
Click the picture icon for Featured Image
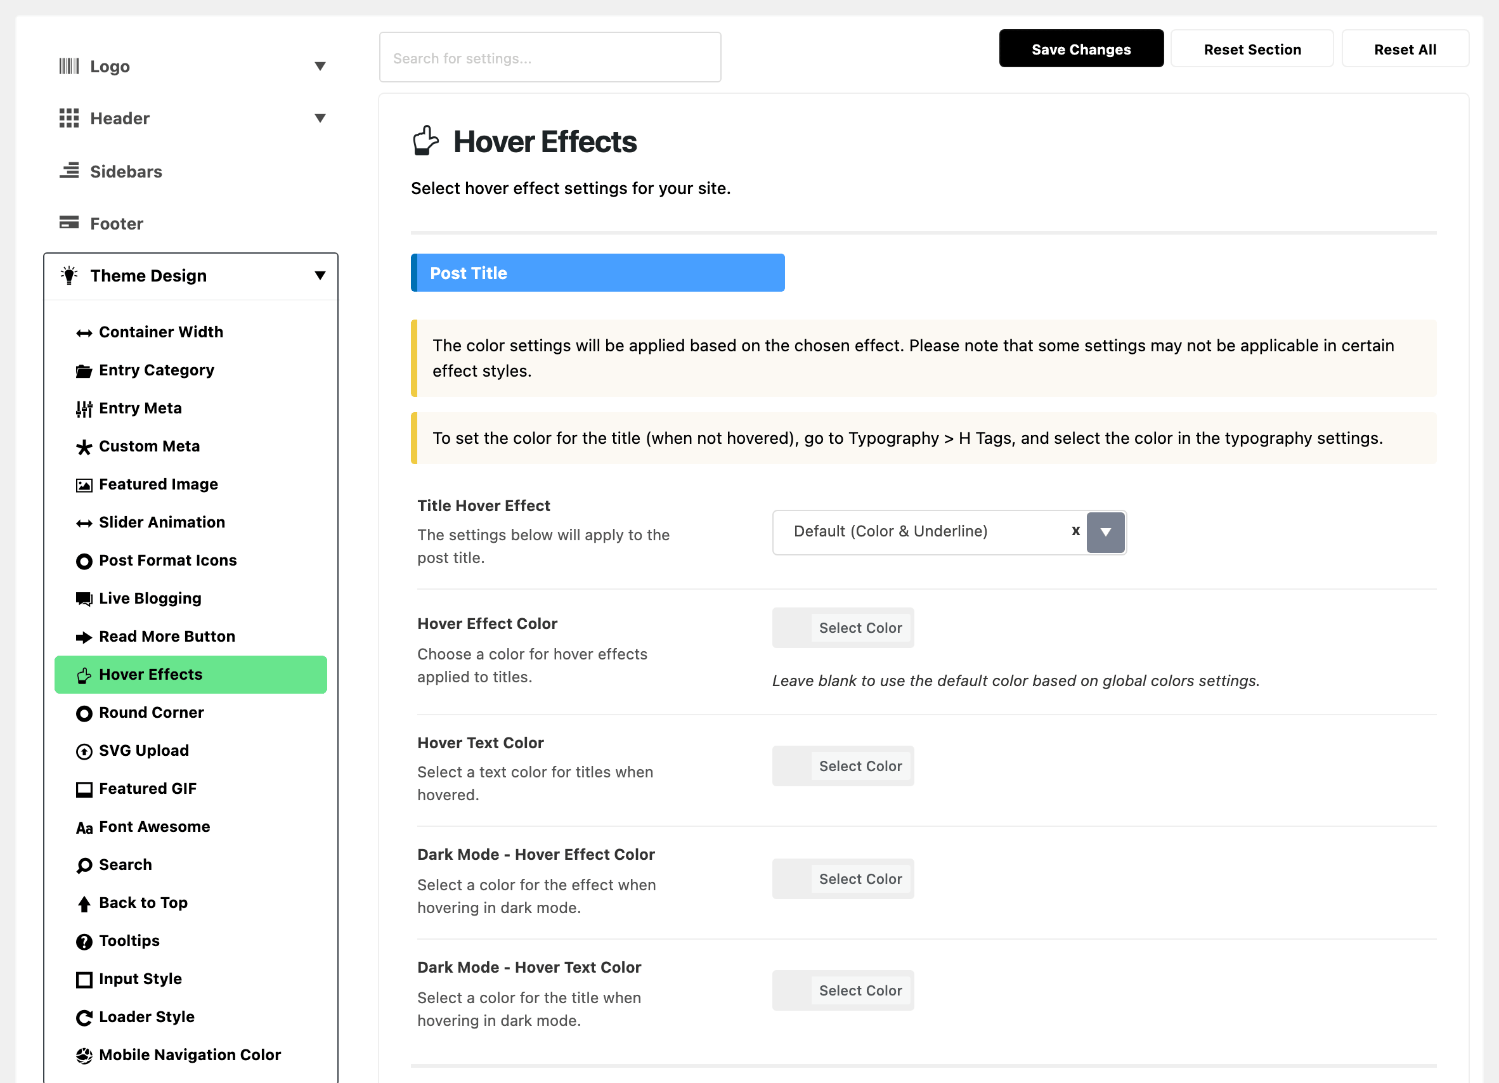tap(84, 486)
